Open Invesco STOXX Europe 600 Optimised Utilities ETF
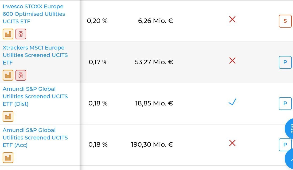 coord(34,14)
